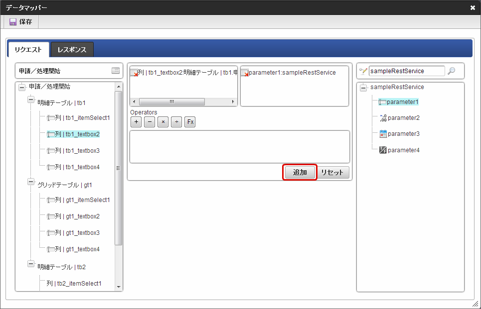Select the リクエスト tab
This screenshot has height=309, width=481.
tap(28, 50)
